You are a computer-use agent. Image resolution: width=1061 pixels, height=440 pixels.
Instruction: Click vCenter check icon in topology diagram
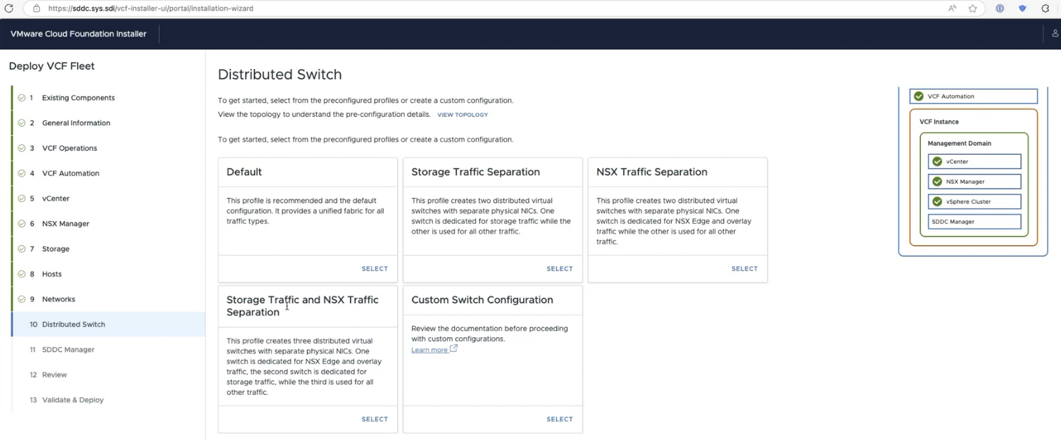[937, 162]
